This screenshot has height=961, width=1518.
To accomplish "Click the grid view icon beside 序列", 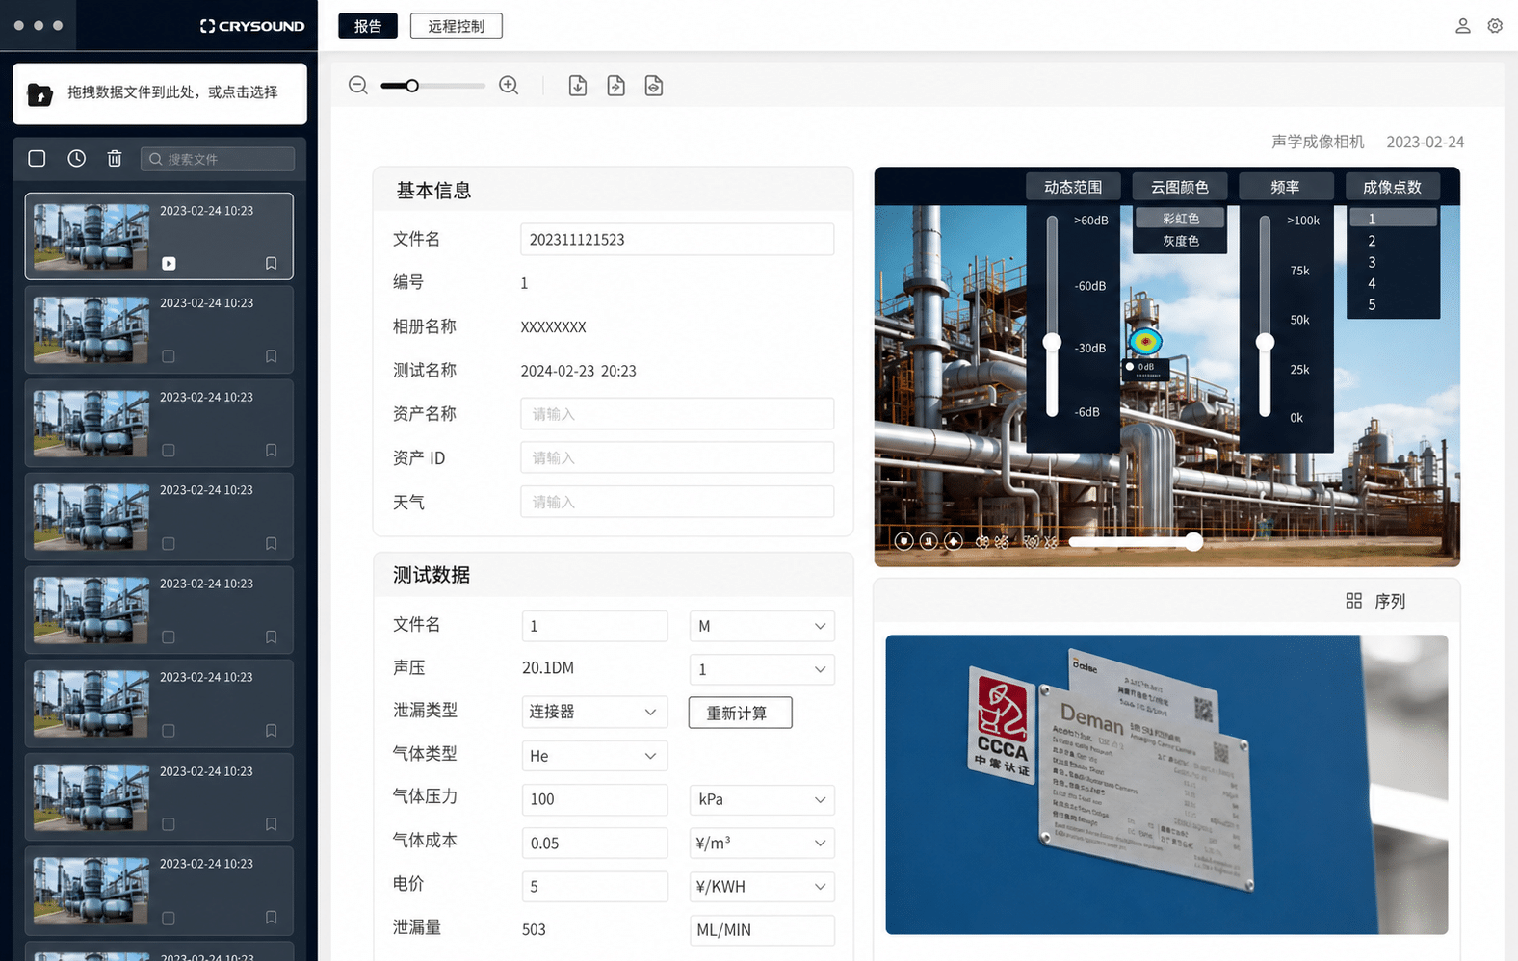I will click(1353, 601).
